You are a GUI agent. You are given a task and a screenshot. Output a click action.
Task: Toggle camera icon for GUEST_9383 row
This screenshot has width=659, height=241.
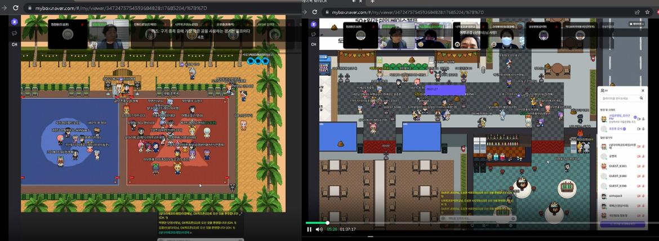click(638, 166)
